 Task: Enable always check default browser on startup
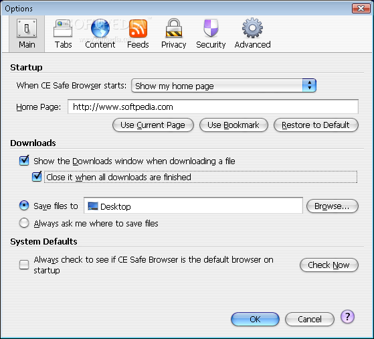(x=24, y=265)
